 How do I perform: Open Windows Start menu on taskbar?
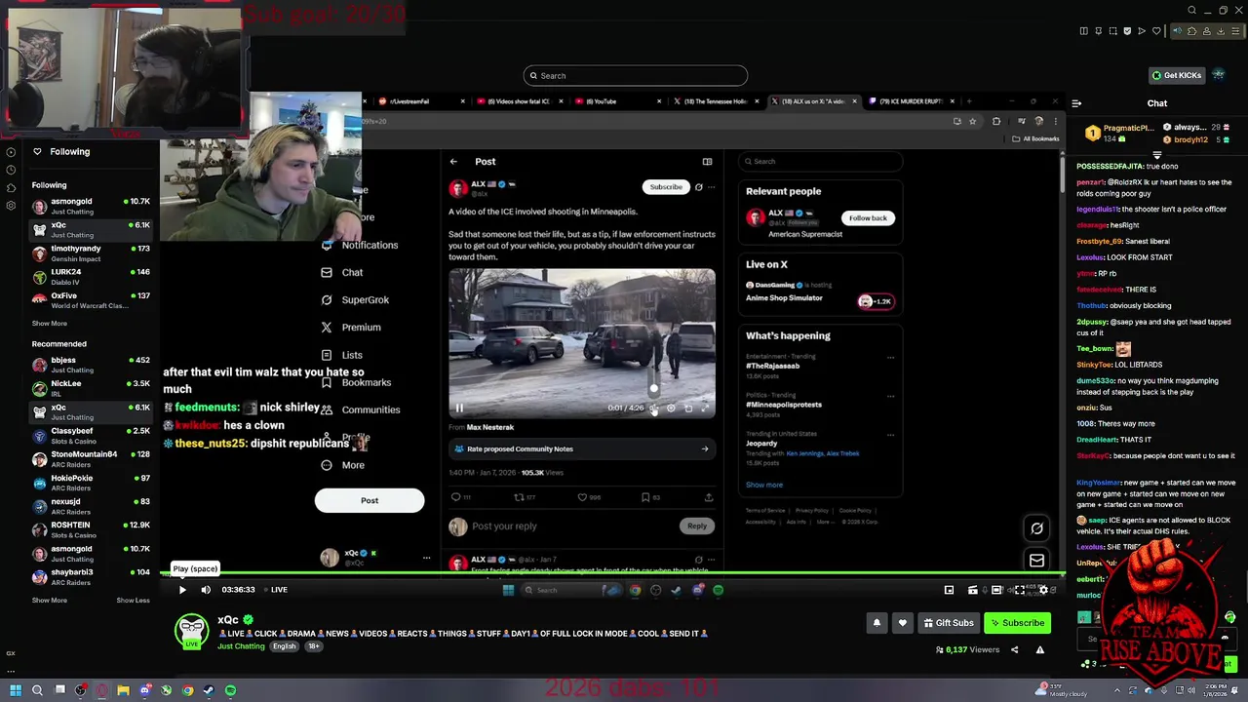[16, 690]
